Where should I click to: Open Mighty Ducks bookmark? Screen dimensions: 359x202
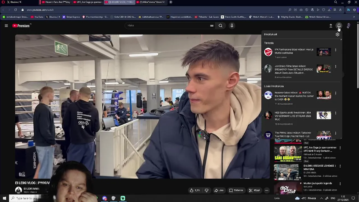(x=290, y=17)
